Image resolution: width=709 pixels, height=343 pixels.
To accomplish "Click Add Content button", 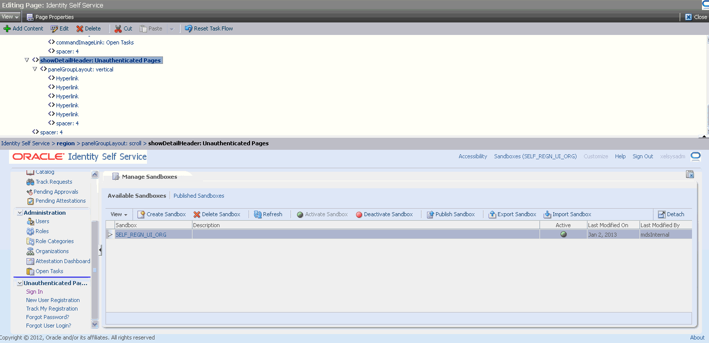I will tap(23, 28).
